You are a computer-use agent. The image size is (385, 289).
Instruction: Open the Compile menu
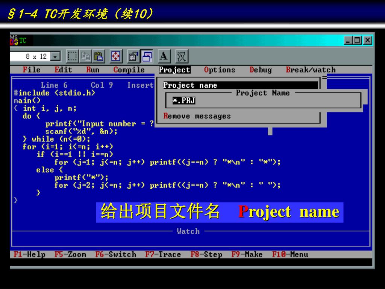(129, 70)
